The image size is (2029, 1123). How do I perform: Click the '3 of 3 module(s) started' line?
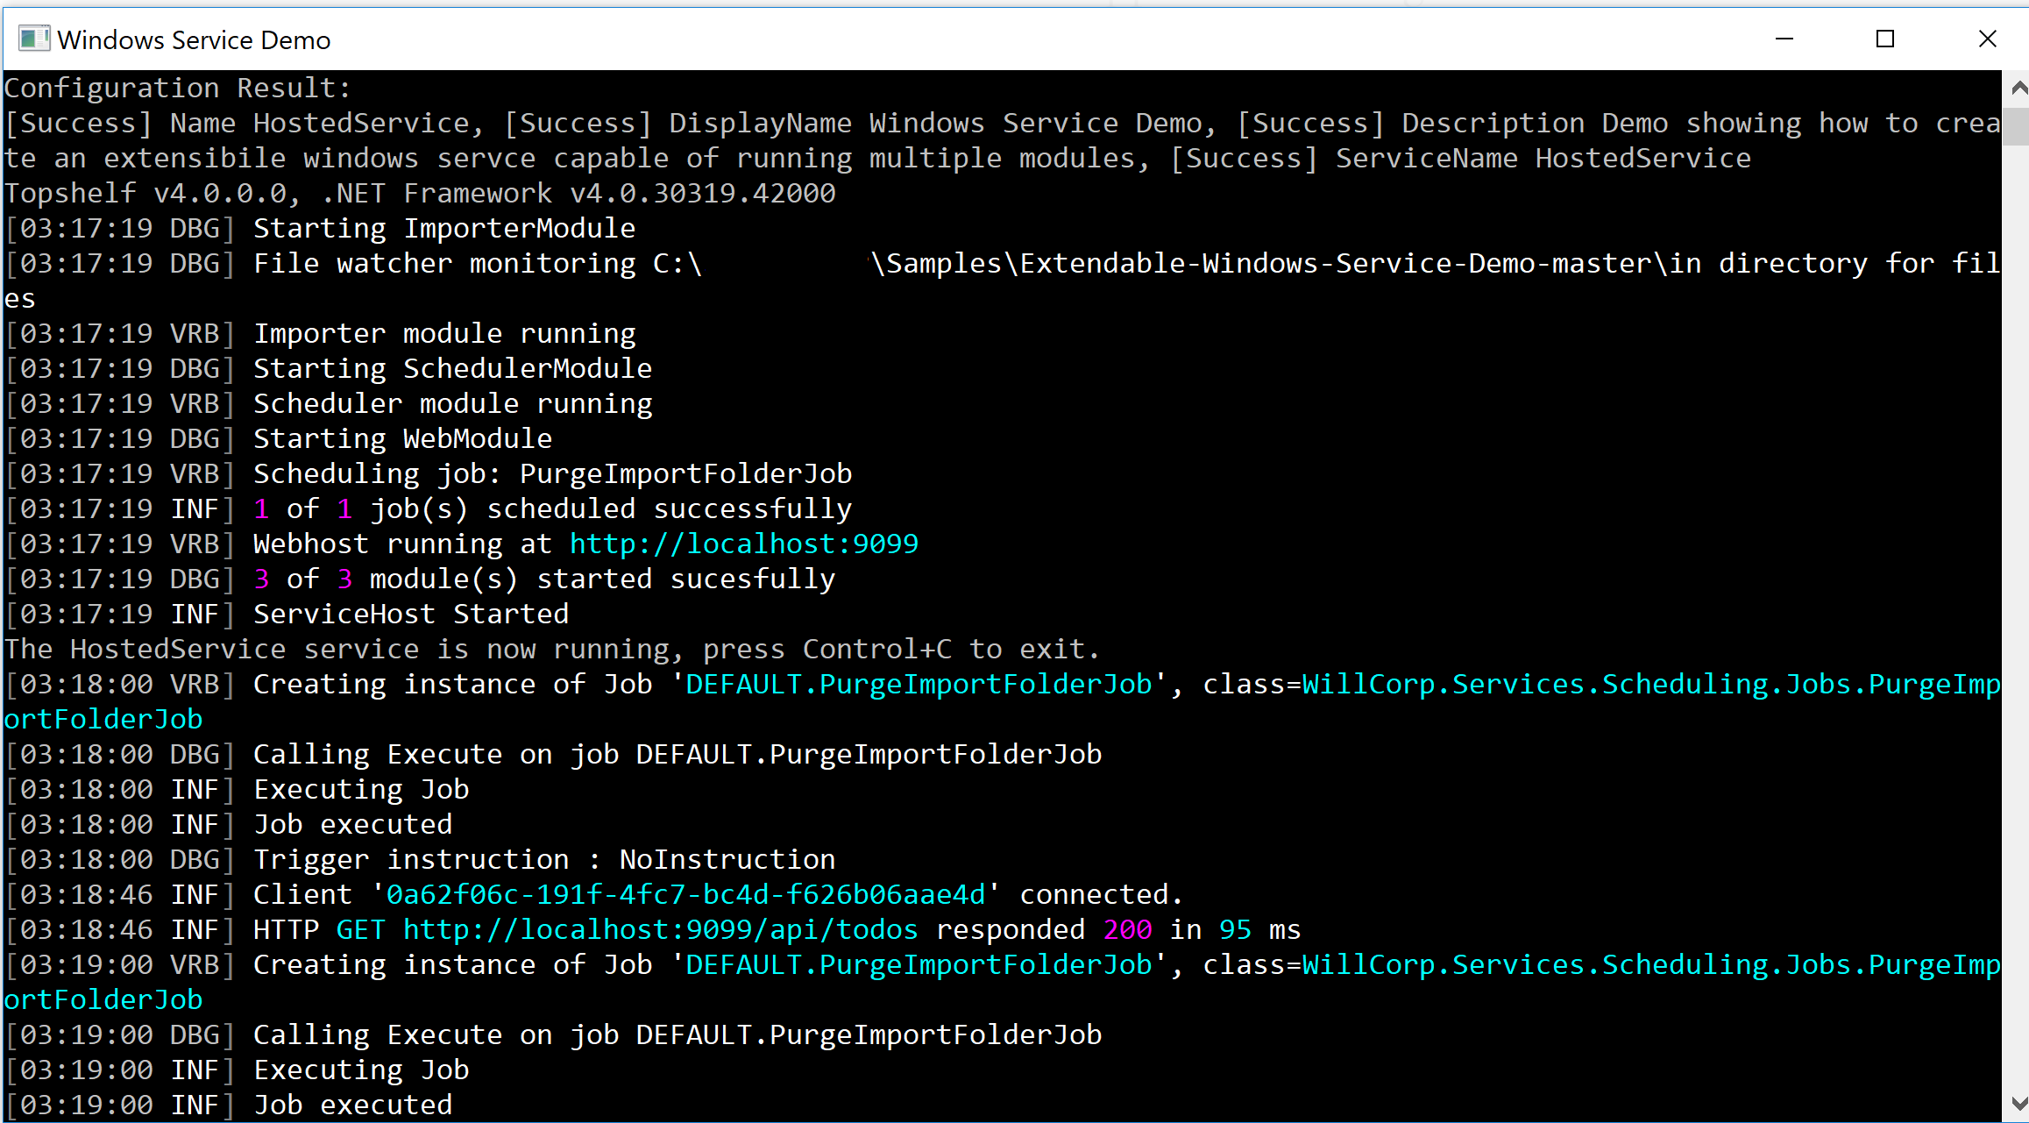pos(546,579)
